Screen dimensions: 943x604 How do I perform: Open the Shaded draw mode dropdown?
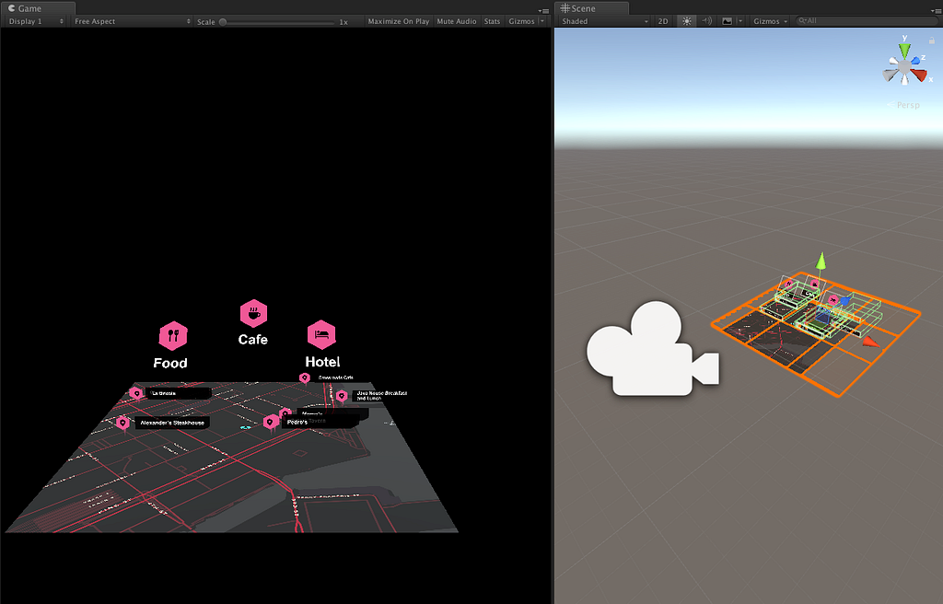(604, 21)
